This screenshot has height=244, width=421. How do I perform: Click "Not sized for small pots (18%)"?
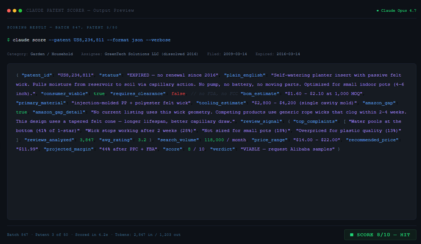click(x=246, y=131)
